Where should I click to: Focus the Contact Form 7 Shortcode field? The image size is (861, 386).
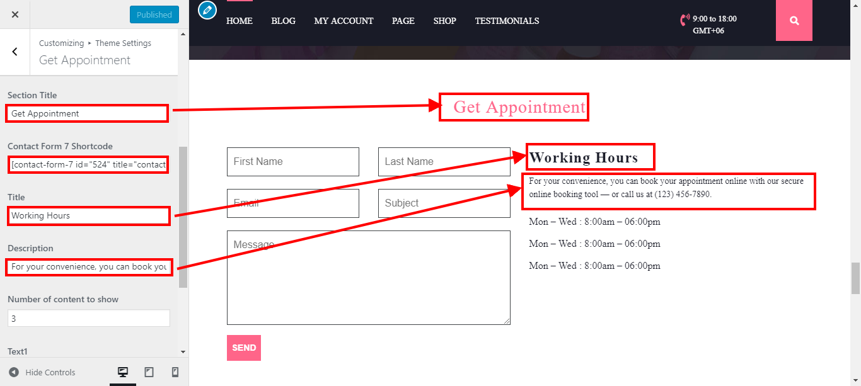point(88,164)
